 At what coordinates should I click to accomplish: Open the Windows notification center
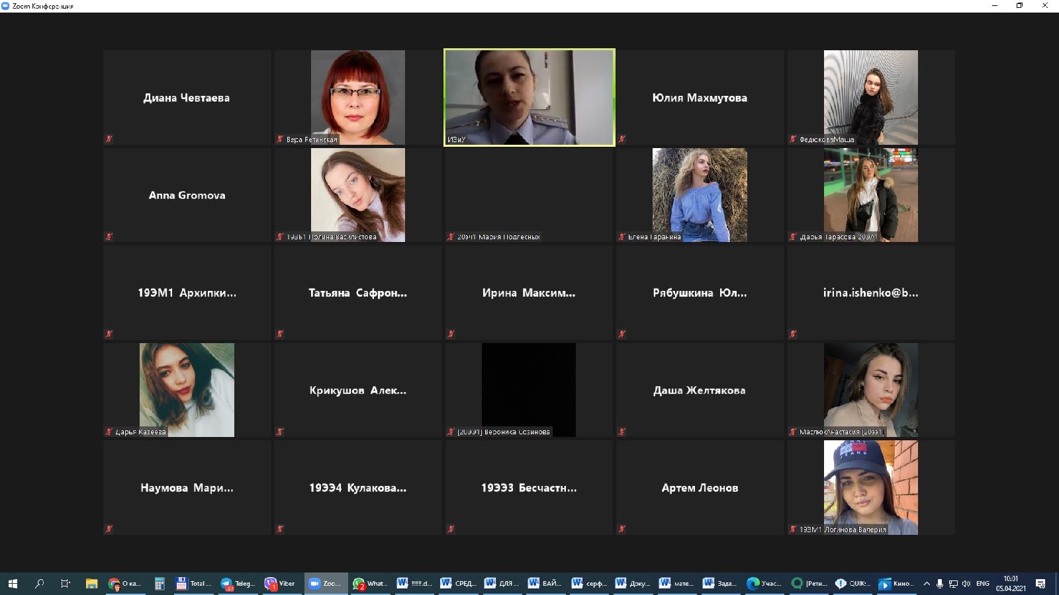1040,583
